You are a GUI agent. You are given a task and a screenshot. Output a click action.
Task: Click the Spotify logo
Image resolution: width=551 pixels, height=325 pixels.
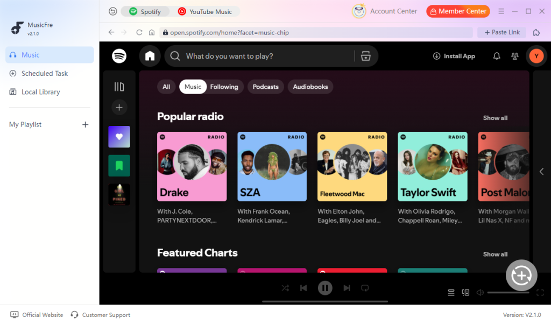[119, 56]
